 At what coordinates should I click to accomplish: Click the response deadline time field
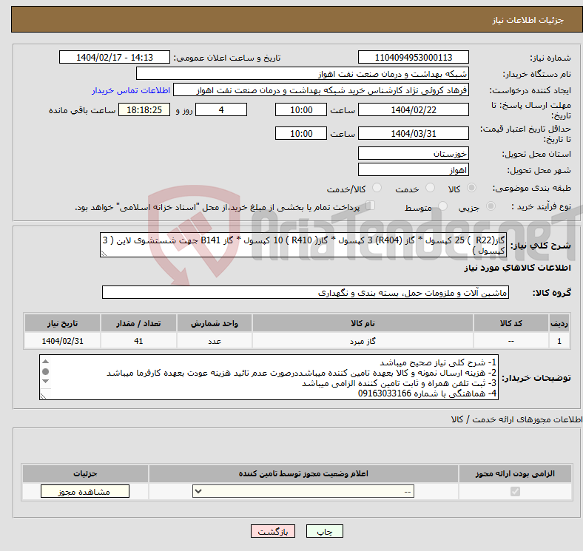(301, 109)
